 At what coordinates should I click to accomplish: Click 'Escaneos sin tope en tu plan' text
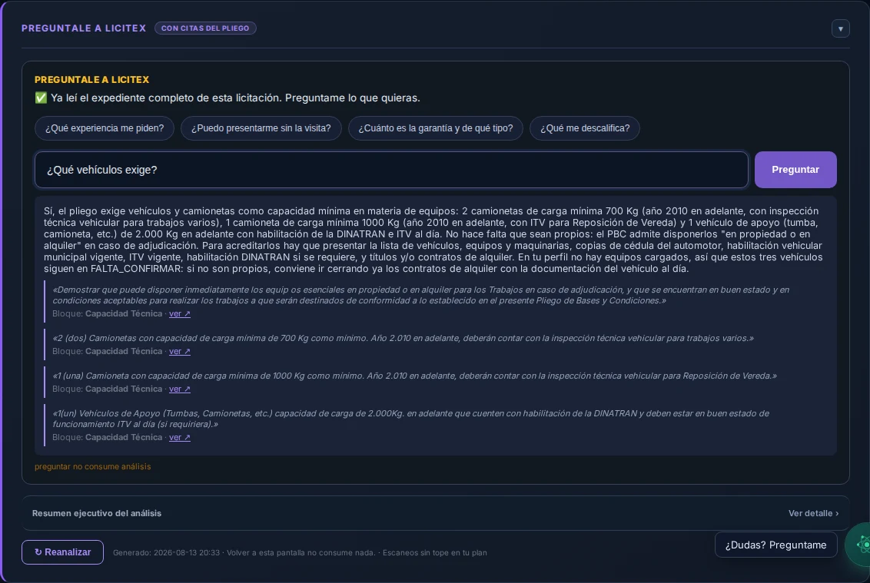434,552
